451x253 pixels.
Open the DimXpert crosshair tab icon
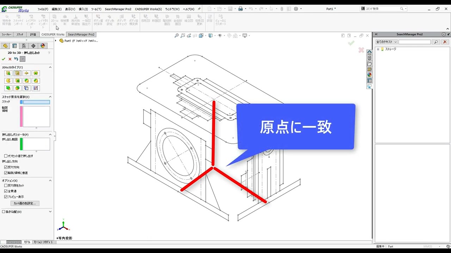(33, 46)
